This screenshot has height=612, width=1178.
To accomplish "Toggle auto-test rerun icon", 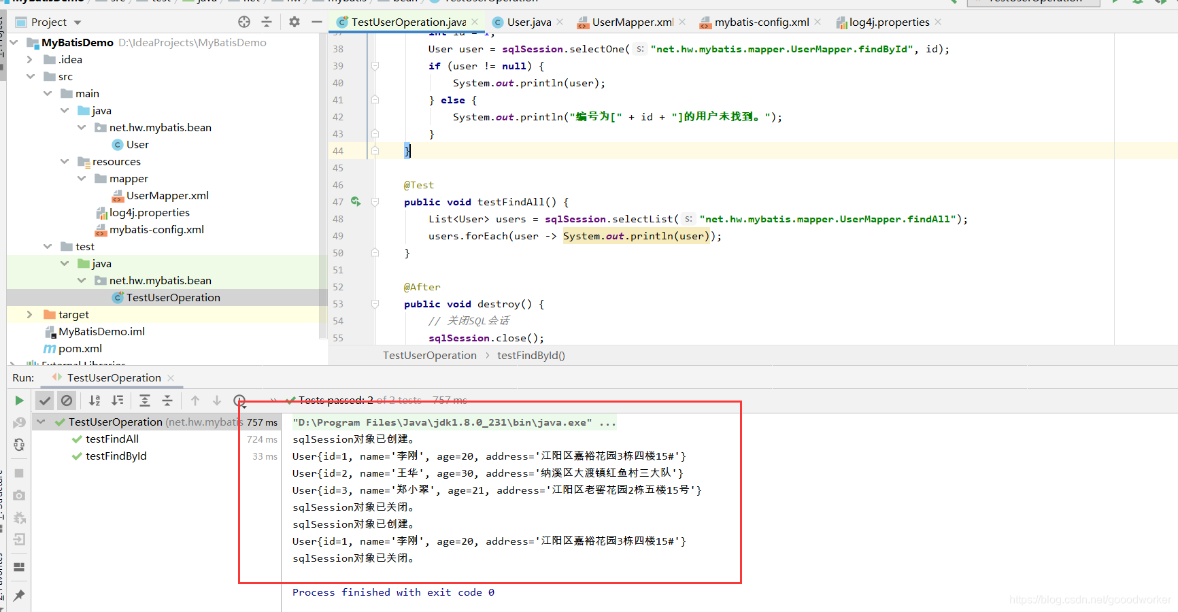I will click(x=19, y=445).
